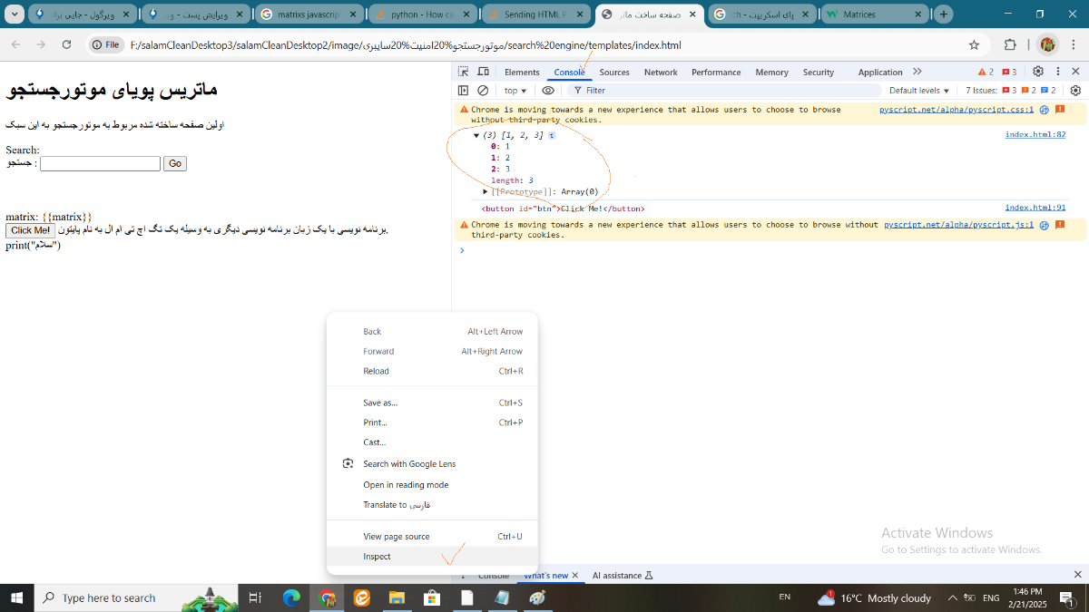Open the index.html:82 source link
Screen dimensions: 1089x612
coord(1035,134)
